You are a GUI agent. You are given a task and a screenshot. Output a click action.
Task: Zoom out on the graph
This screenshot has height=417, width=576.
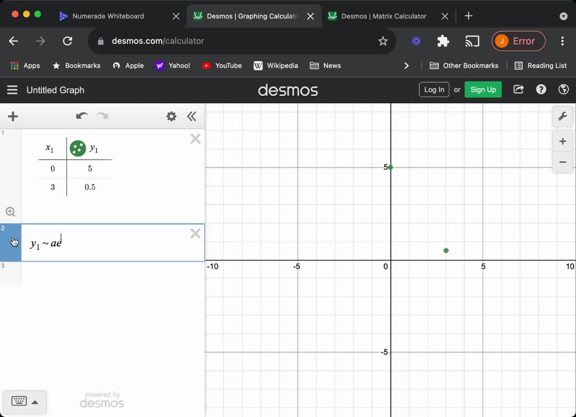[562, 162]
